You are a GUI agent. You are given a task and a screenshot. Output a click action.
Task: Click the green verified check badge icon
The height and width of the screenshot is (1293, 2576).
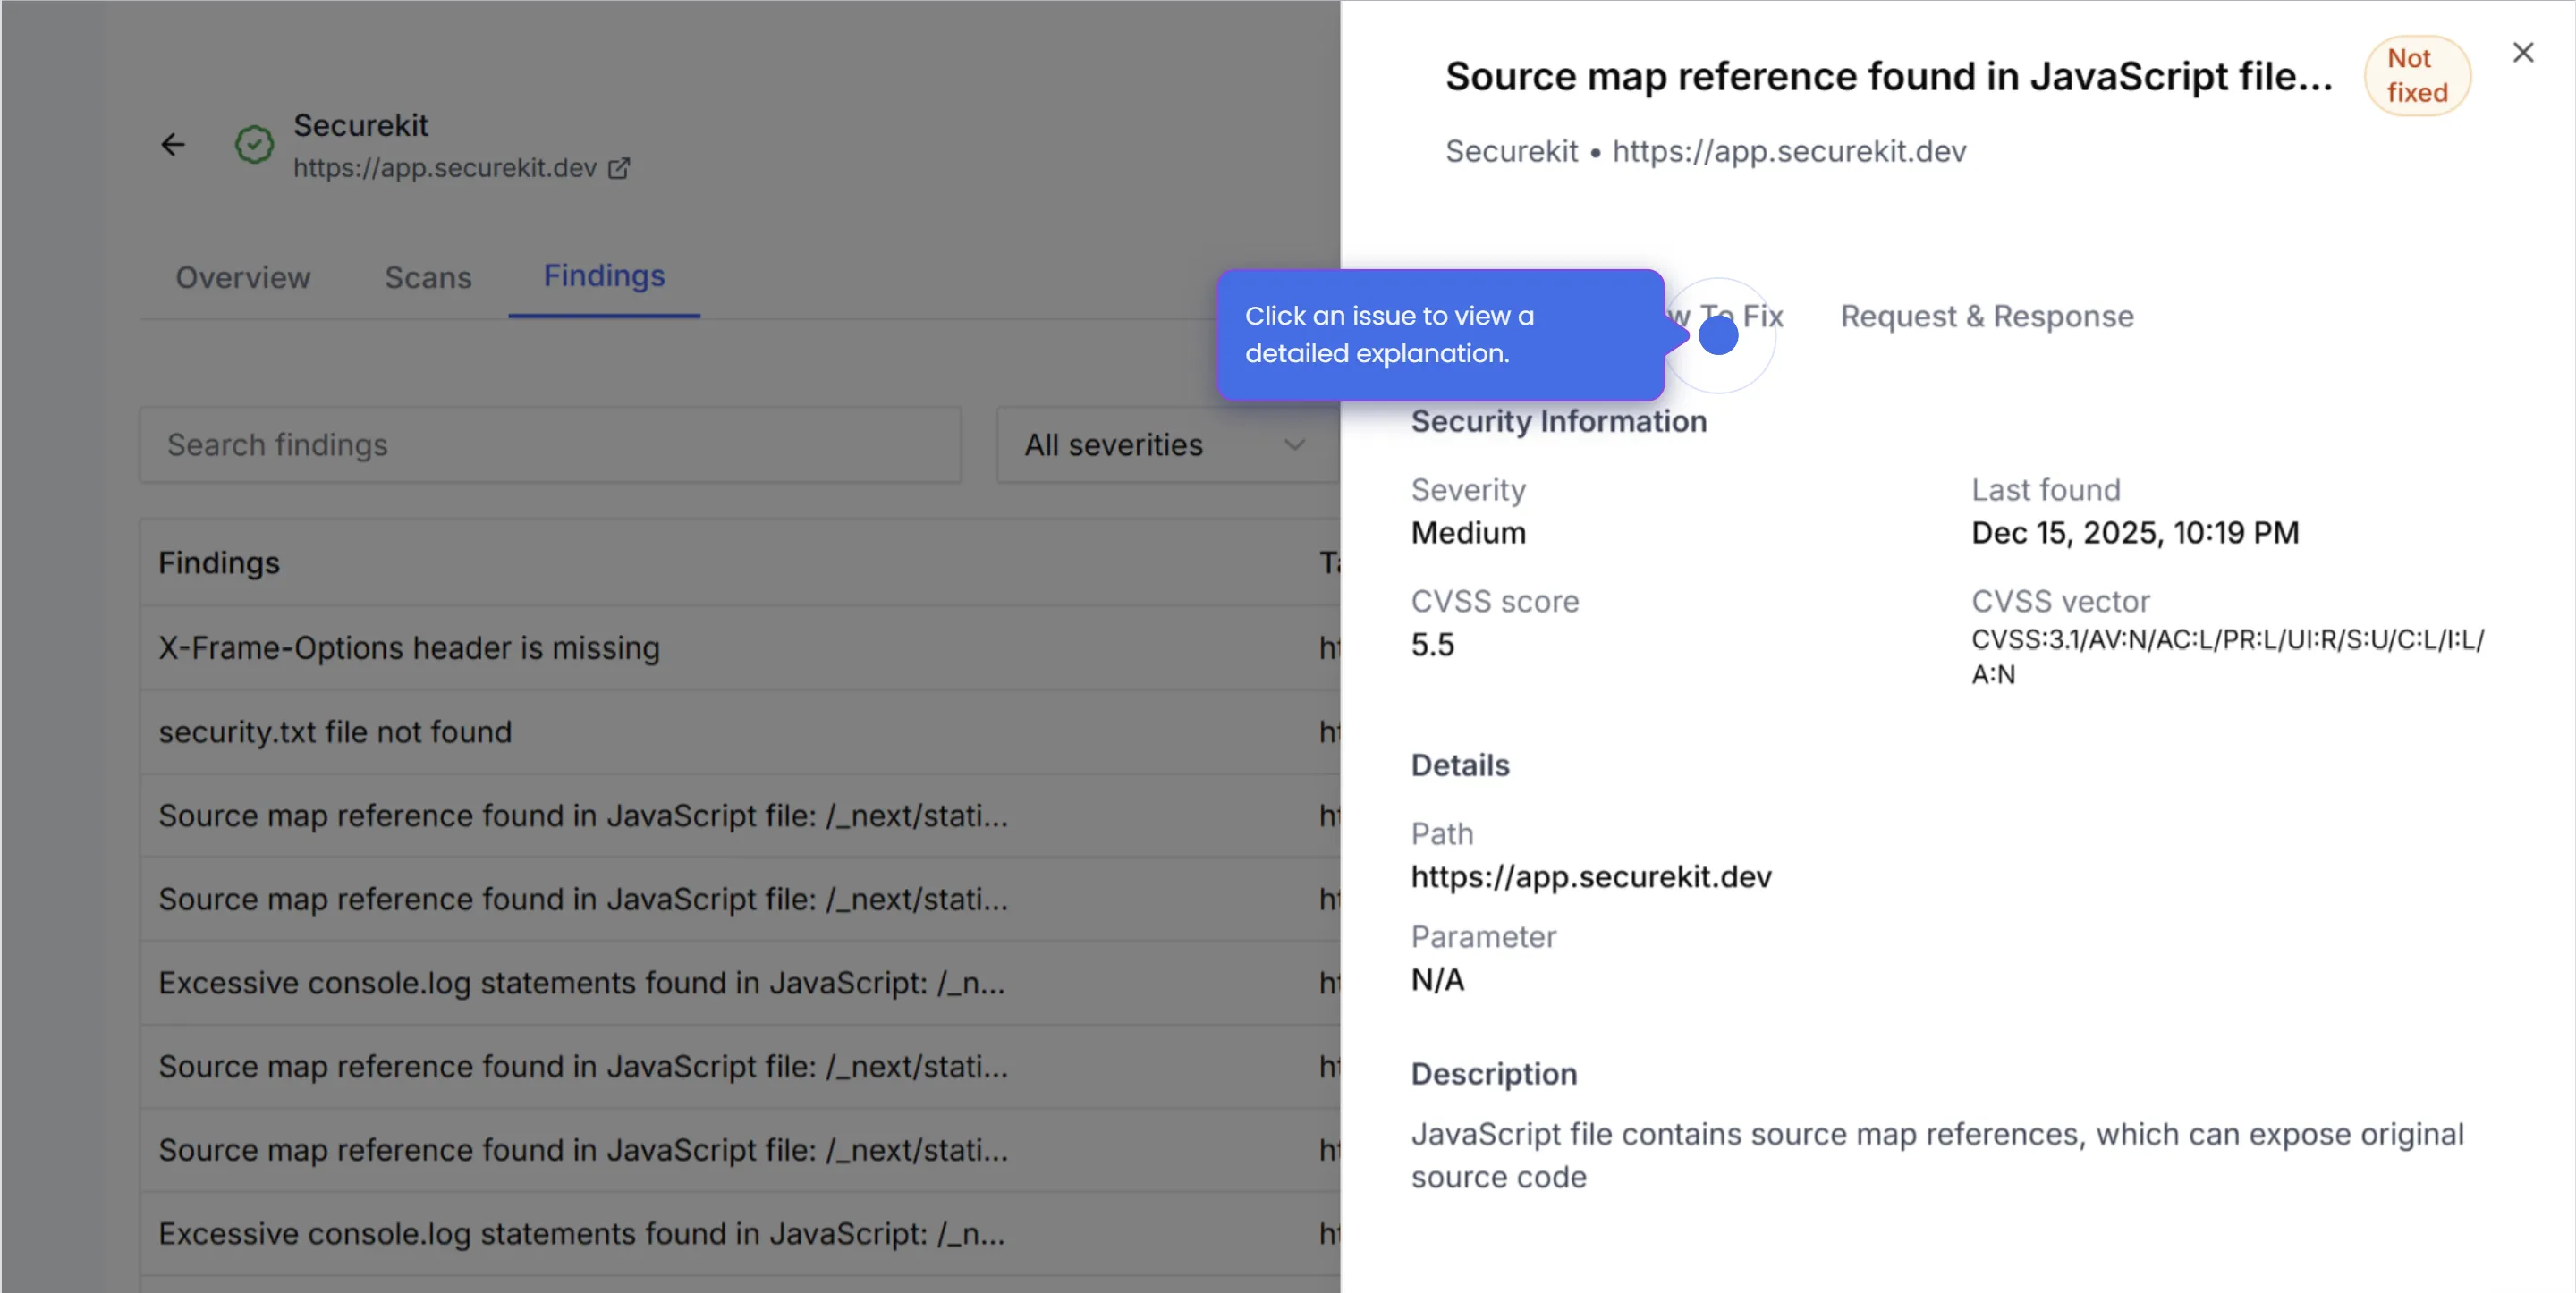pos(254,145)
